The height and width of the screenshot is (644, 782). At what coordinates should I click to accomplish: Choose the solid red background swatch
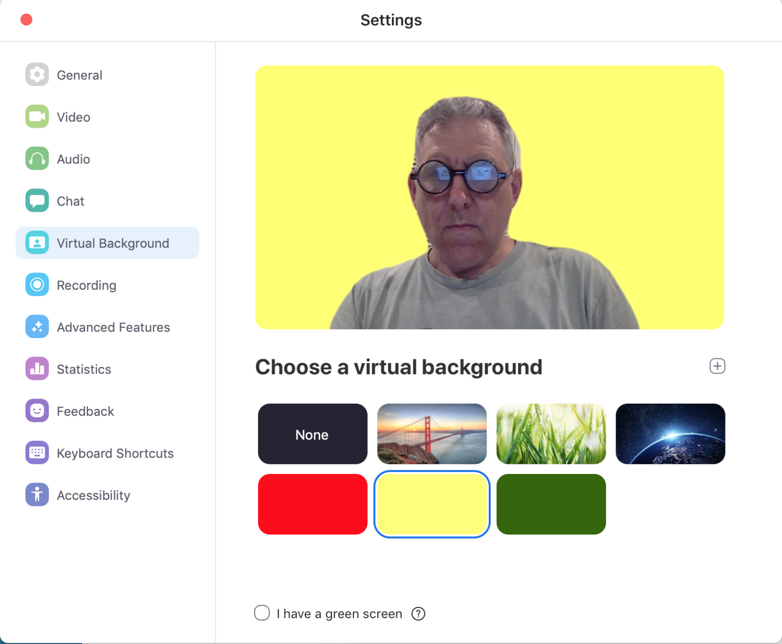point(313,504)
